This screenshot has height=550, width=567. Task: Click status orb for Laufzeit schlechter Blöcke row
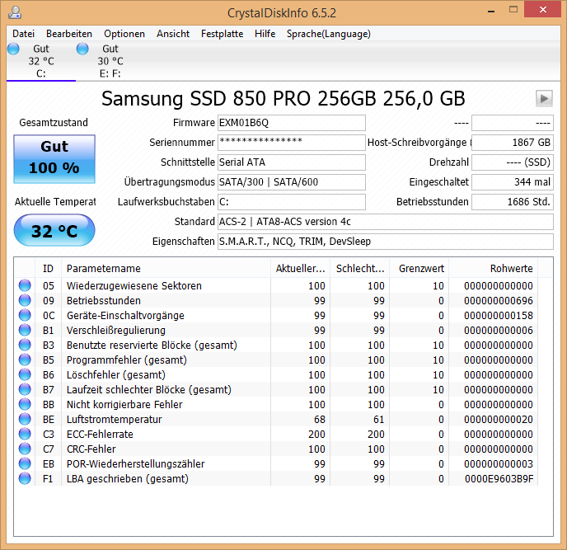(25, 389)
